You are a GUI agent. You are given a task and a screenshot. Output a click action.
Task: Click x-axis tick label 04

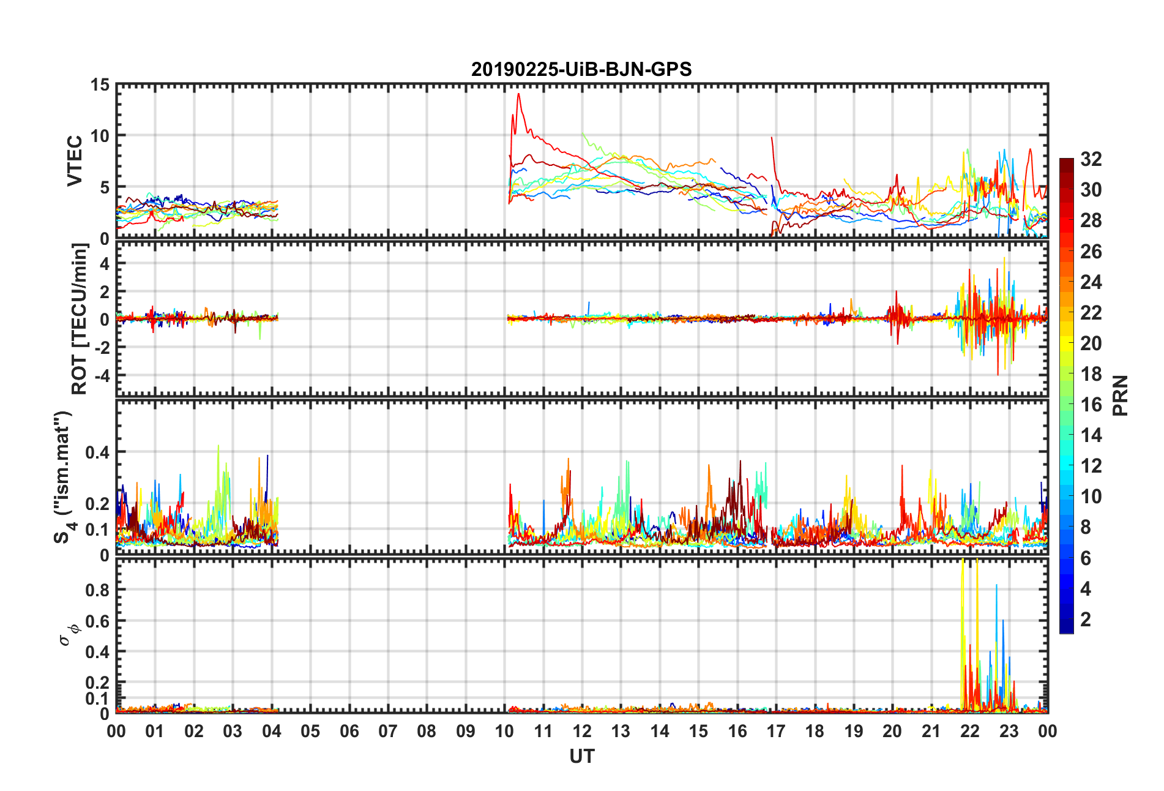click(272, 731)
